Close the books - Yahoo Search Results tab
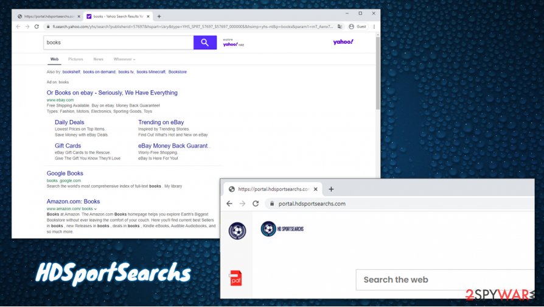 click(148, 16)
